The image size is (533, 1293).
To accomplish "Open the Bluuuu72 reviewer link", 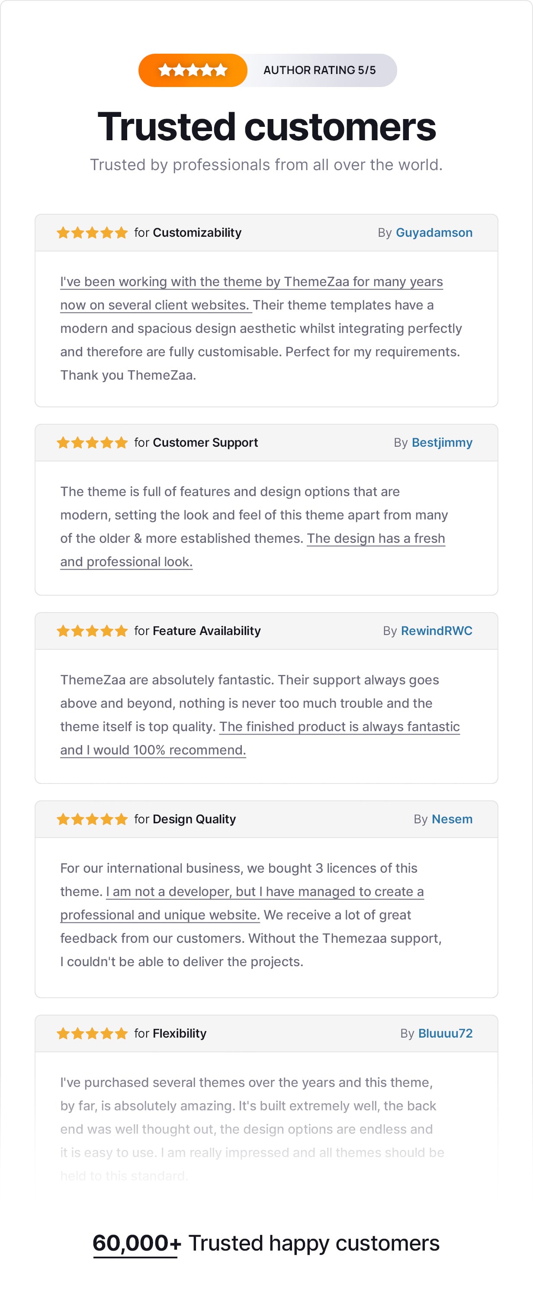I will 445,1034.
